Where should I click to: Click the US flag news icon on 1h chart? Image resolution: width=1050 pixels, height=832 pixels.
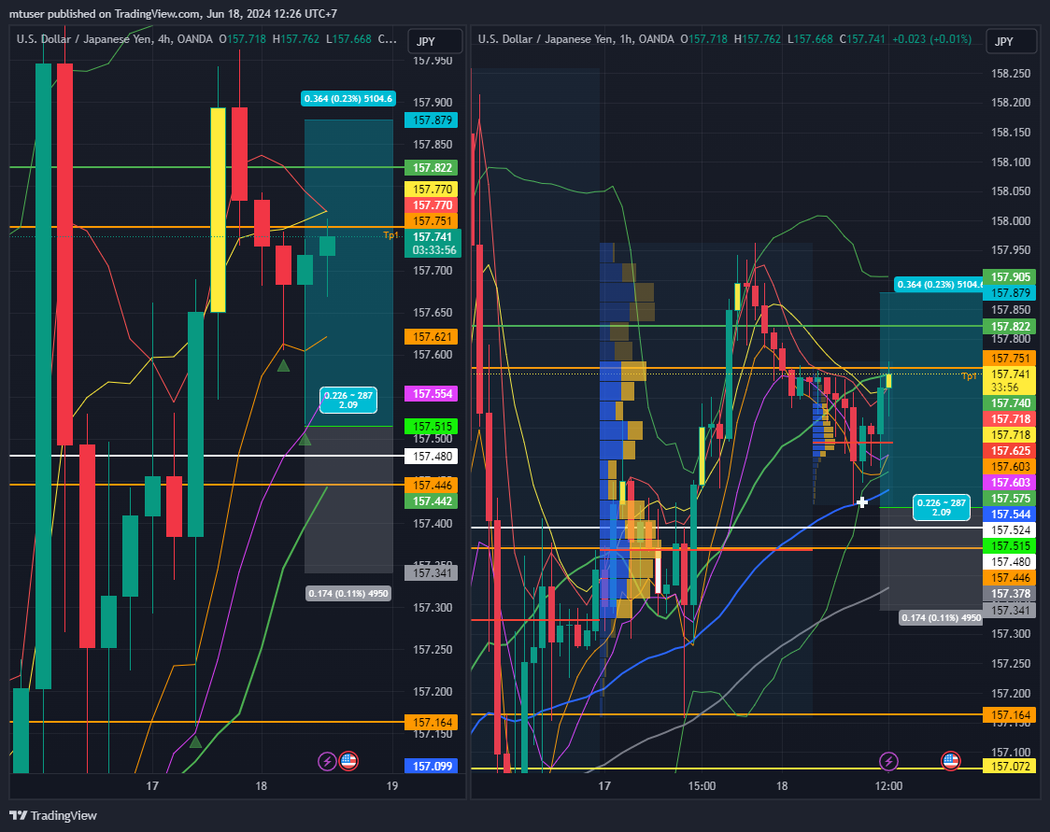[x=951, y=761]
